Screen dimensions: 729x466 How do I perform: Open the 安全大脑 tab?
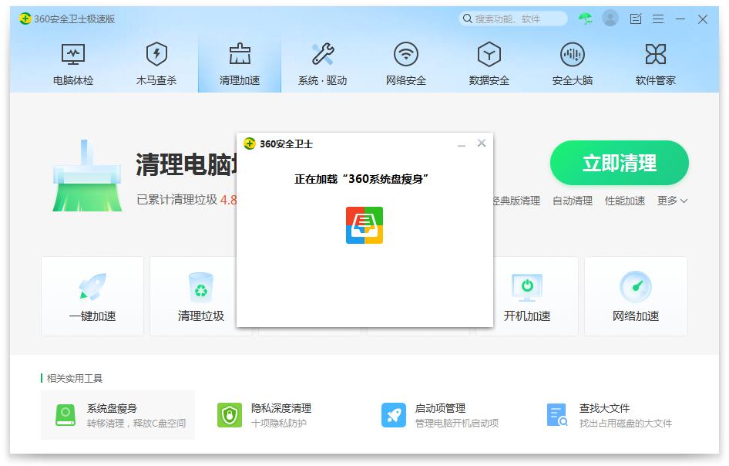coord(573,64)
